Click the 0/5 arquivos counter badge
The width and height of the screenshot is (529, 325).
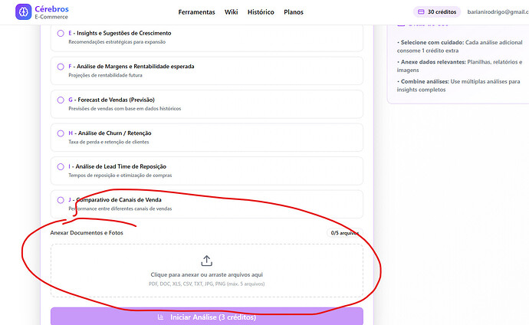(x=344, y=233)
